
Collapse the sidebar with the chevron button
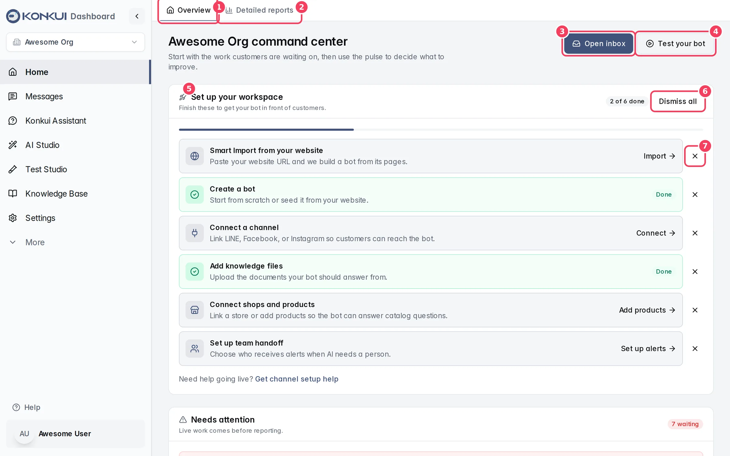point(137,16)
